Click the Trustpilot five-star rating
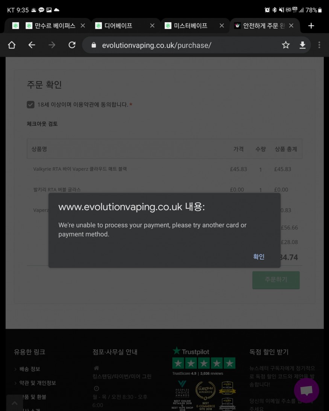Image resolution: width=329 pixels, height=411 pixels. coord(204,363)
